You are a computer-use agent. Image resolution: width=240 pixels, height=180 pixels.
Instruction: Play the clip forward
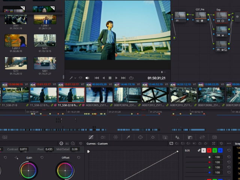pyautogui.click(x=116, y=78)
